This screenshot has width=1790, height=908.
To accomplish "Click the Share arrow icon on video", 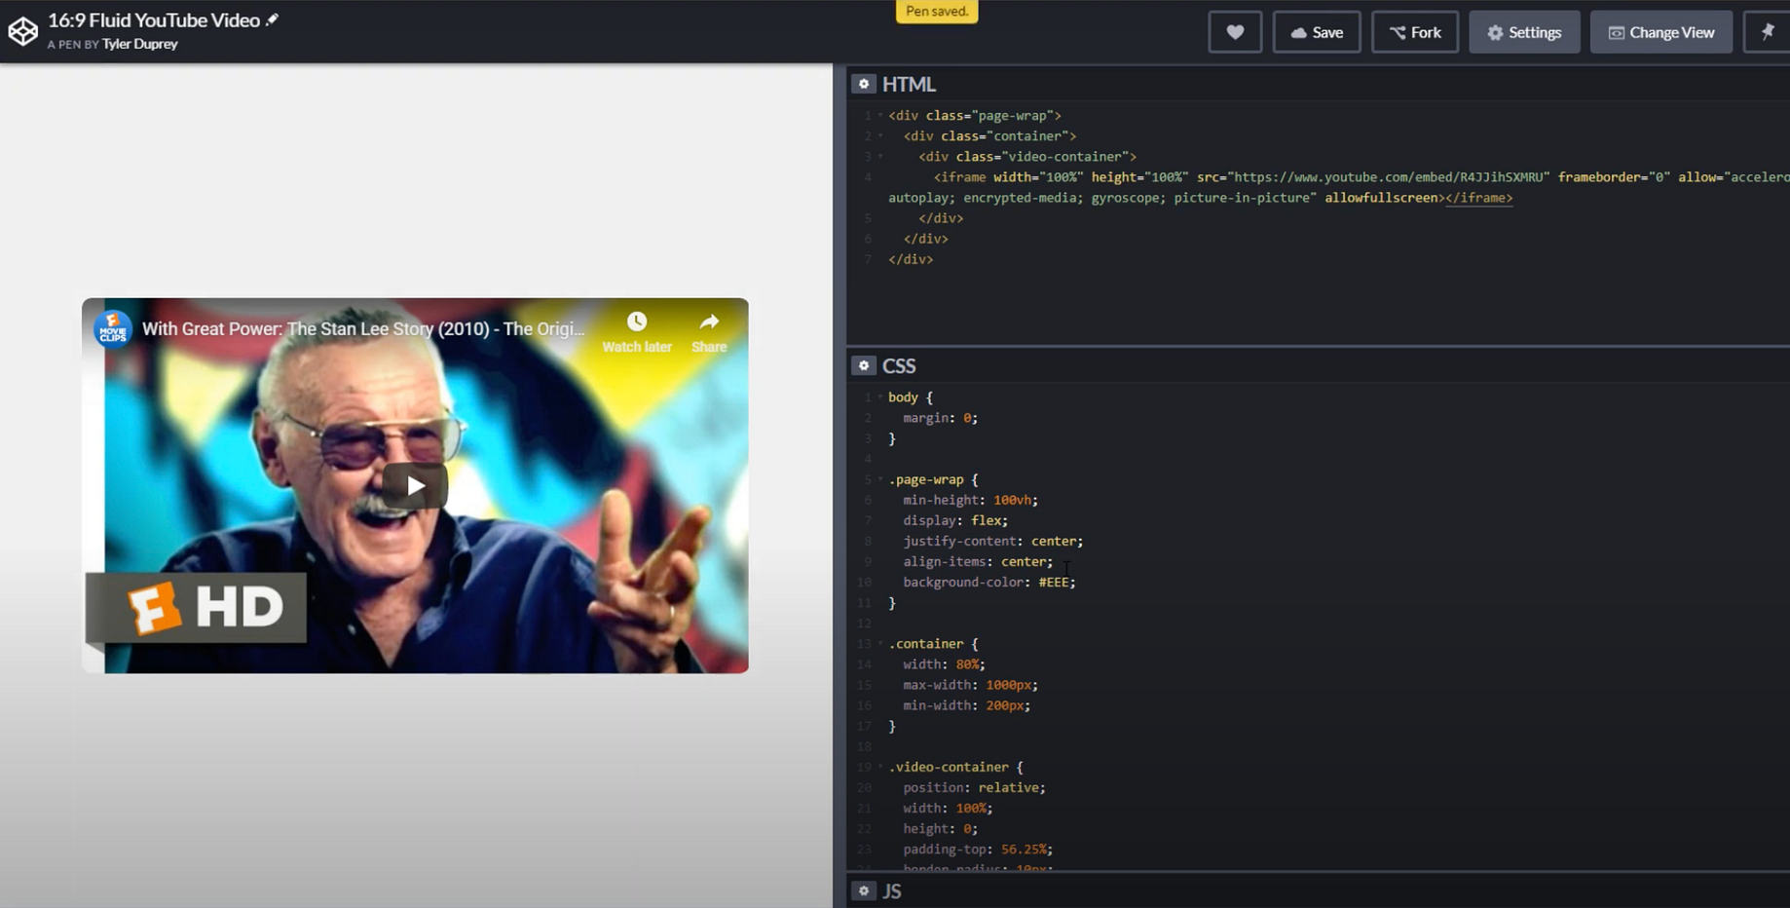I will 709,322.
